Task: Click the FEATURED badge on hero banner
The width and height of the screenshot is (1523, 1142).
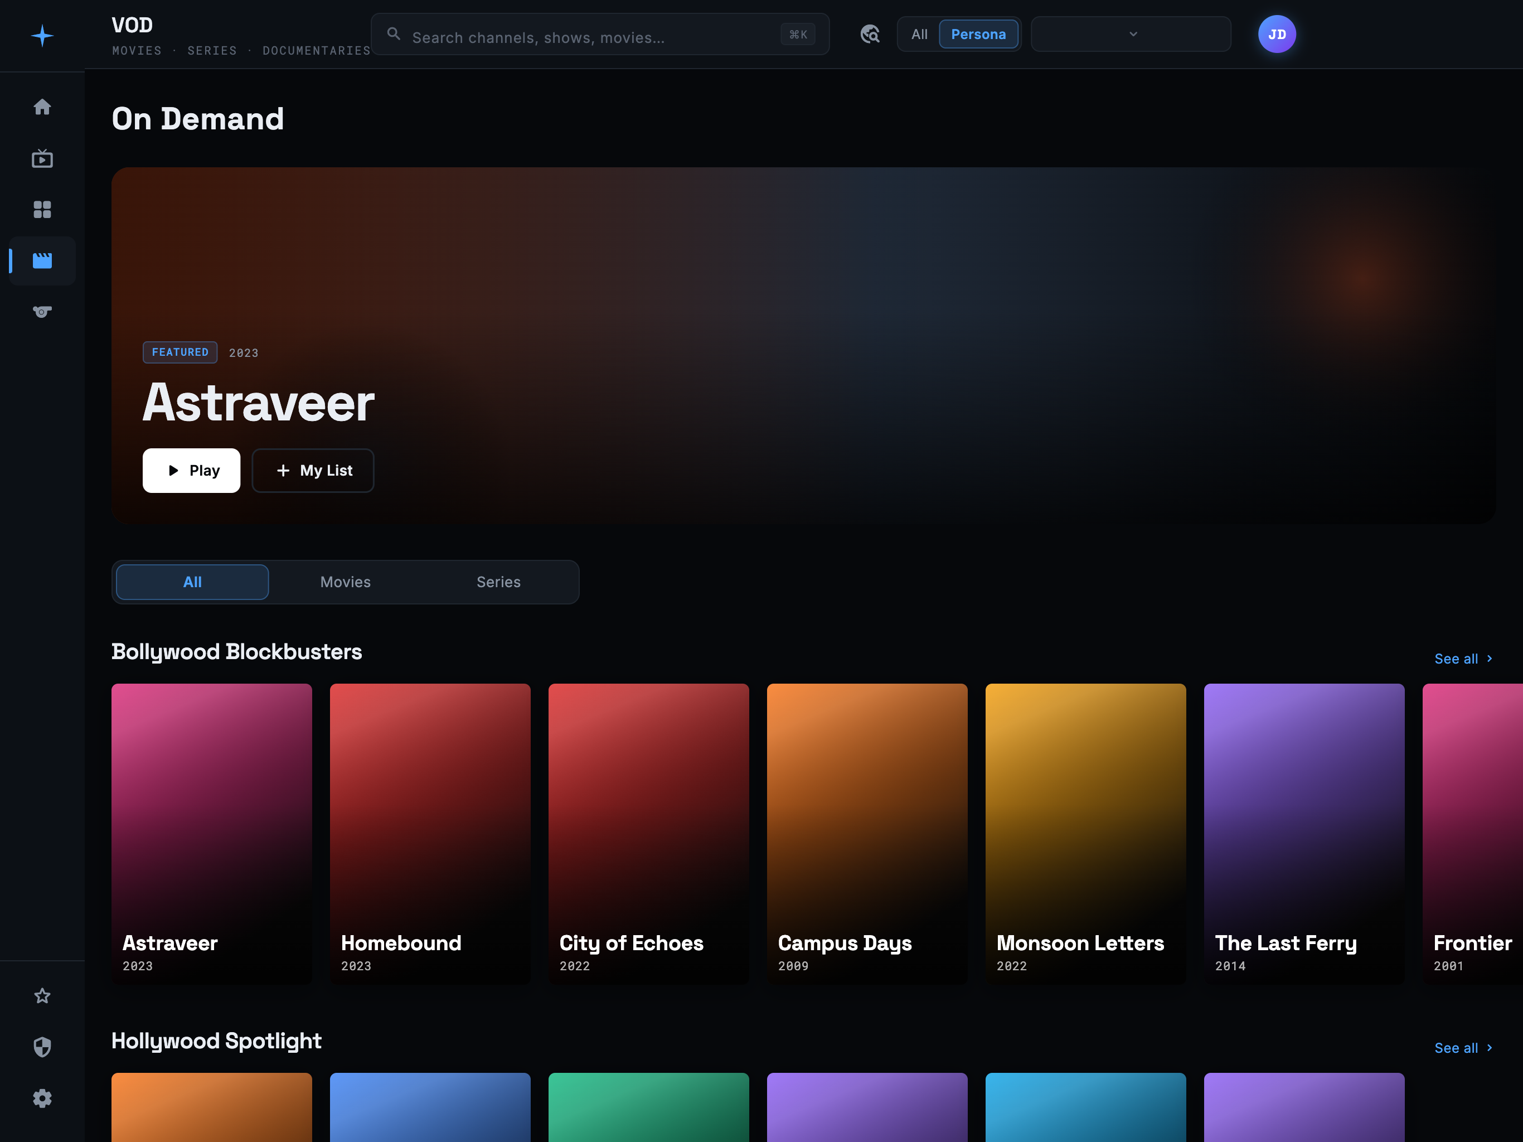Action: coord(180,352)
